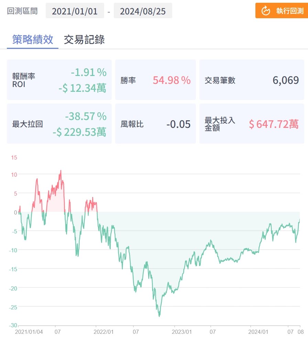Click the -1.91 % return value
Screen dimensions: 308x340
click(89, 73)
